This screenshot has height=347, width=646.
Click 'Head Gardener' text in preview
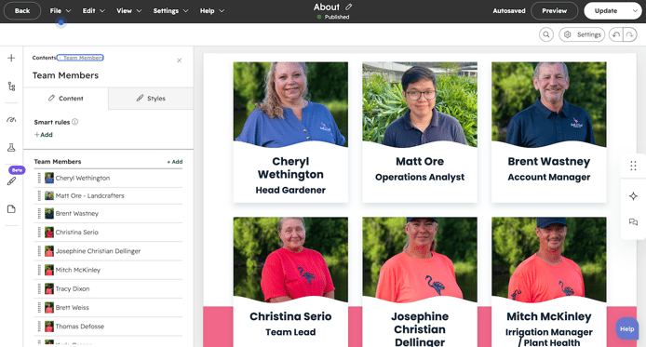(x=290, y=190)
